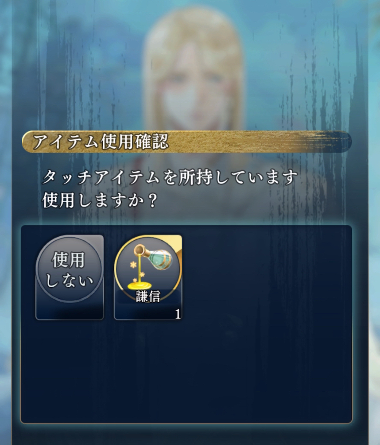Click the quantity number 1 on 謙信 item
Image resolution: width=380 pixels, height=445 pixels.
(178, 314)
